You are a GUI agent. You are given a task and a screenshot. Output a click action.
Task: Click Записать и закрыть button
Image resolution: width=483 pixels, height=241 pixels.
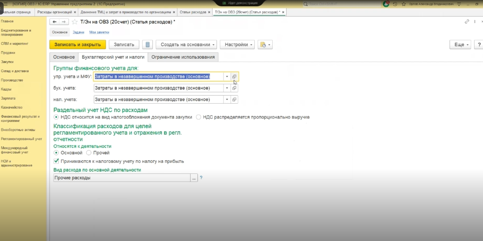click(x=78, y=45)
